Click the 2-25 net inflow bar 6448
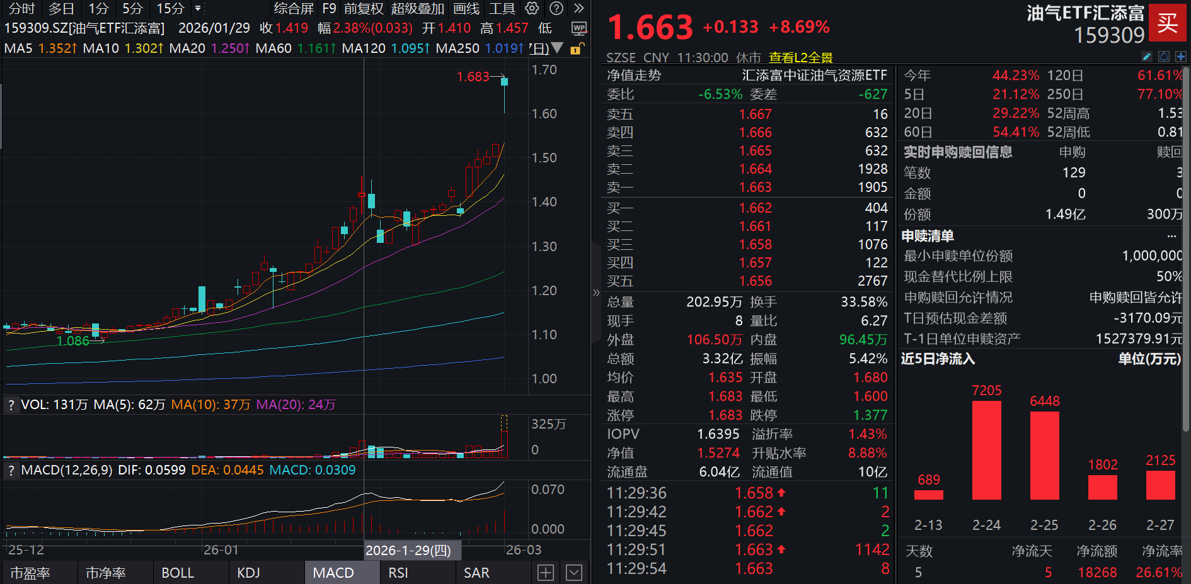This screenshot has width=1191, height=584. pyautogui.click(x=1045, y=456)
